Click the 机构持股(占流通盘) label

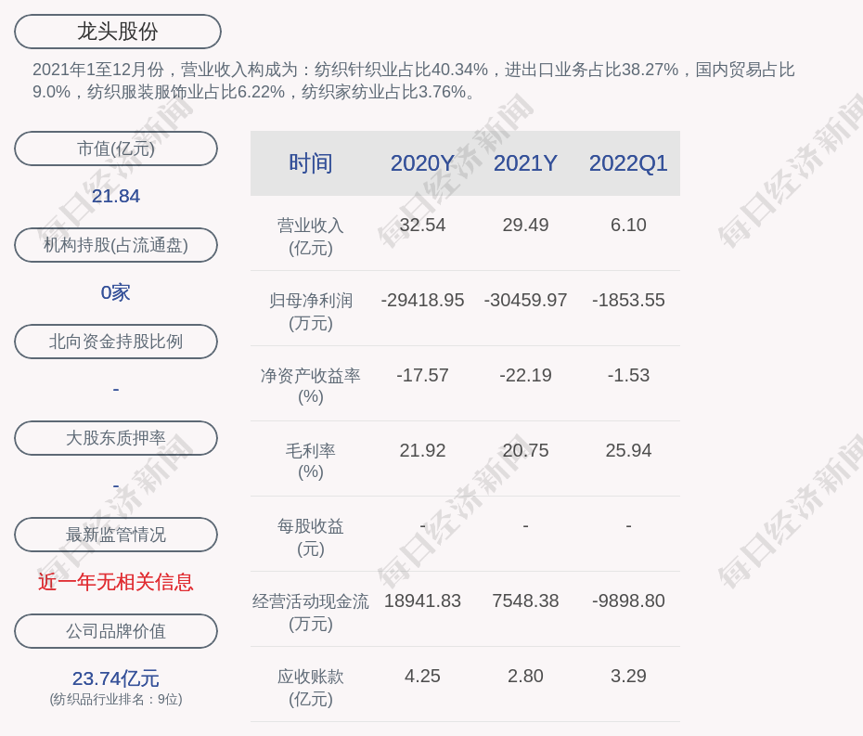point(116,245)
